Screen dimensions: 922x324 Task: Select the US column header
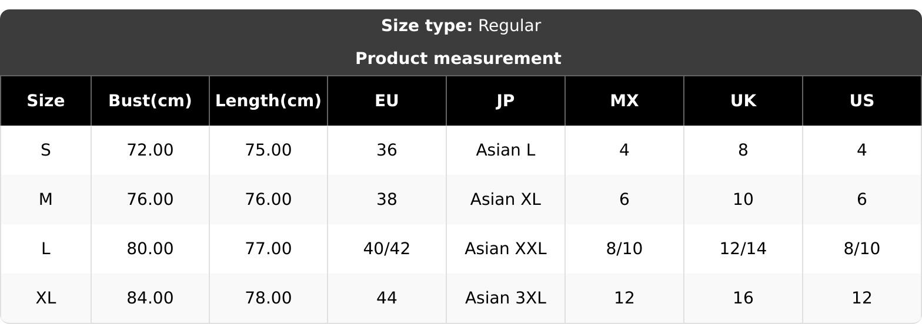point(862,101)
